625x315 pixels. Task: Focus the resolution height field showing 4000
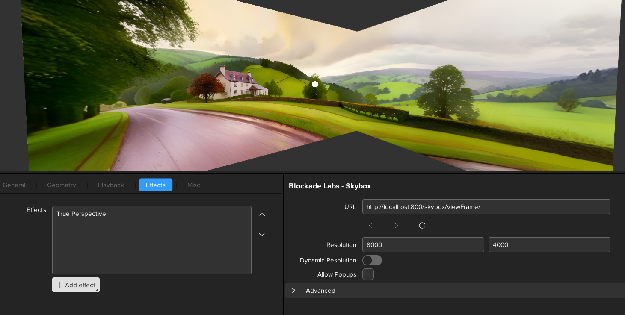point(549,245)
